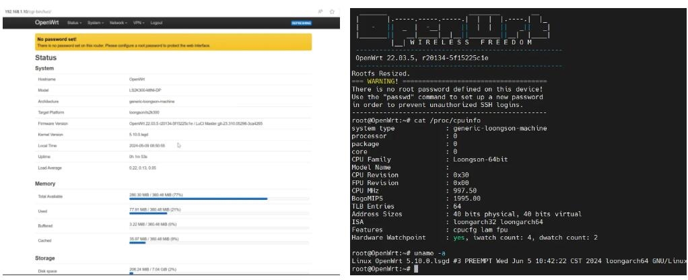Click the Memory section heading
688x280 pixels.
click(45, 184)
